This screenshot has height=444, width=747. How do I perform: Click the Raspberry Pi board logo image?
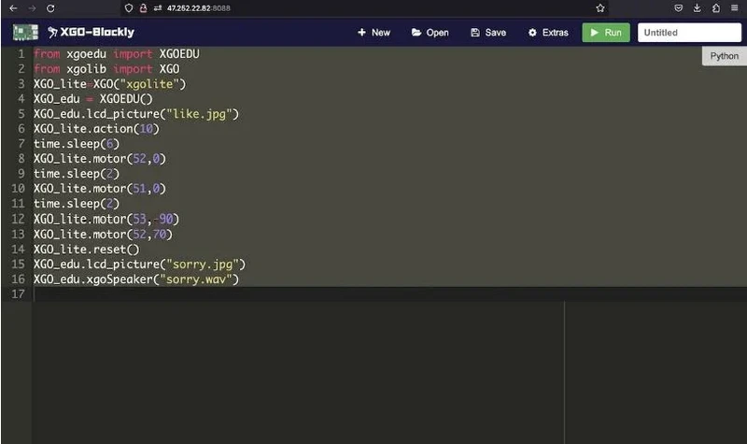tap(25, 33)
